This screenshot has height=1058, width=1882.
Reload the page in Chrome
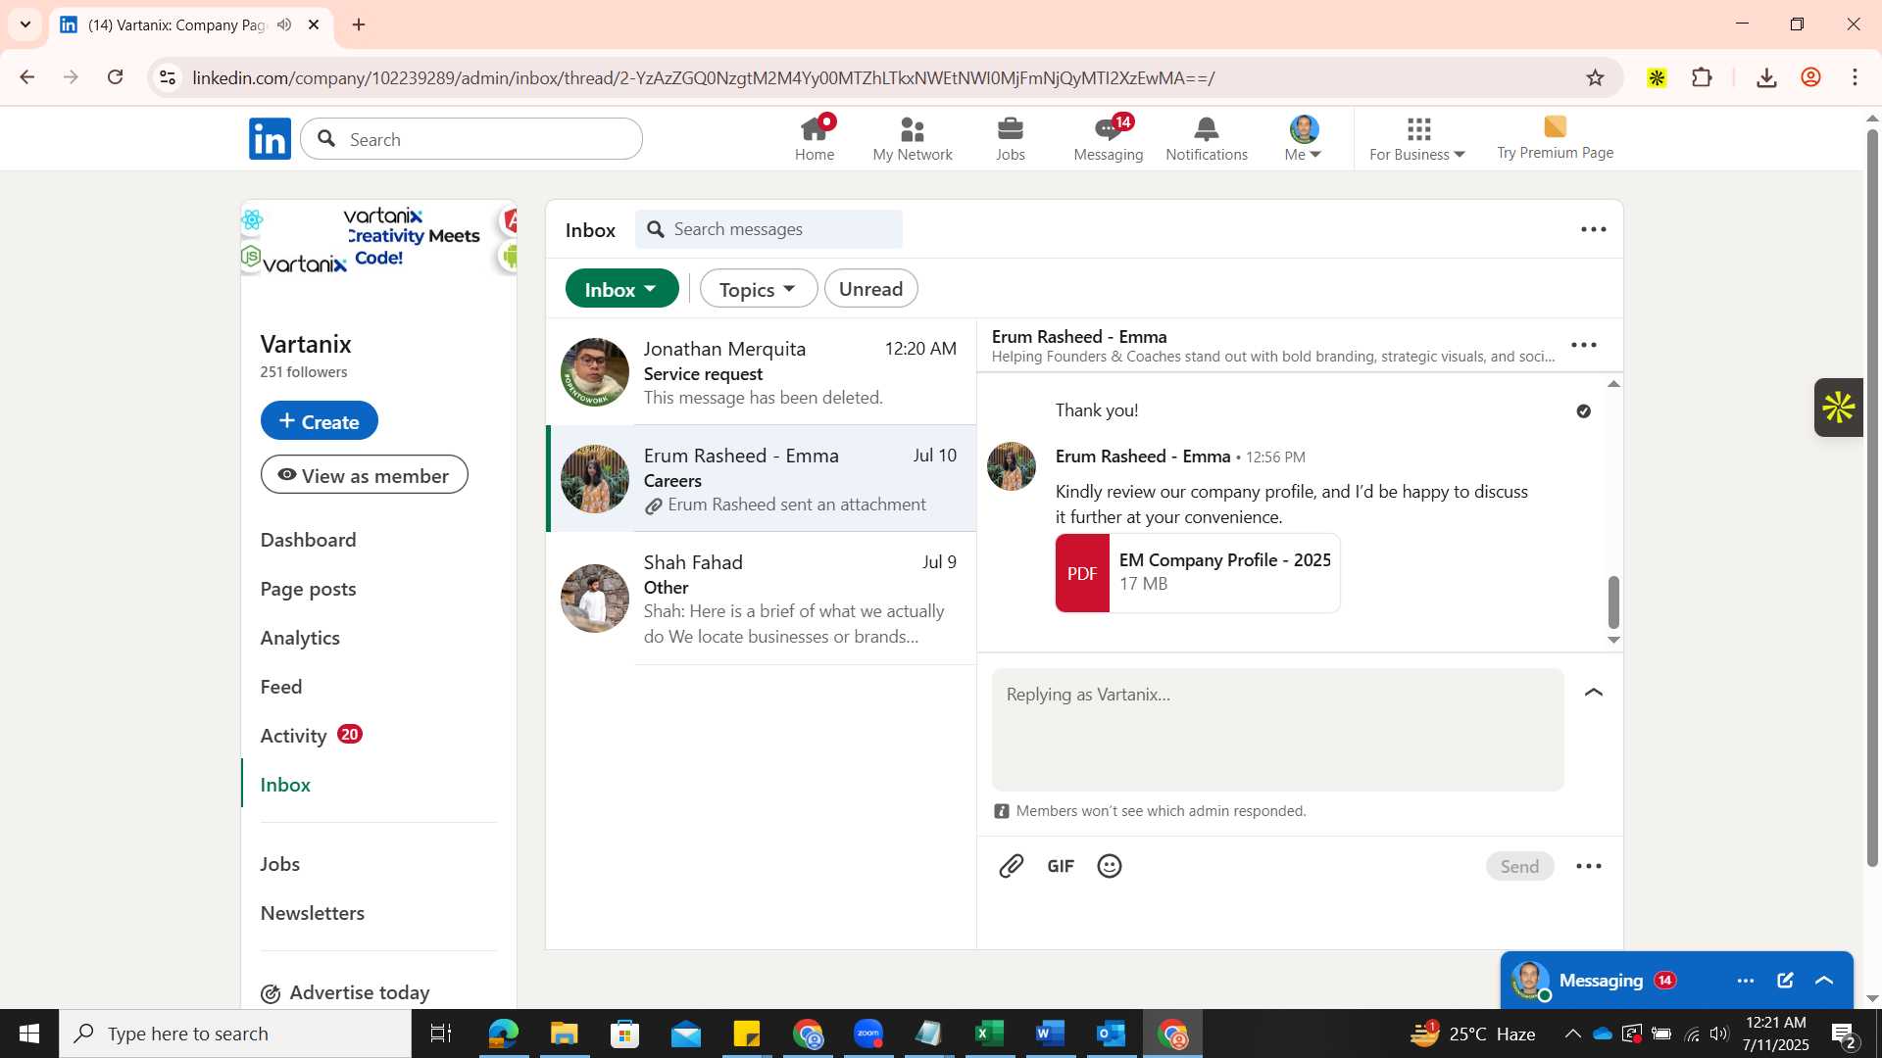[116, 77]
